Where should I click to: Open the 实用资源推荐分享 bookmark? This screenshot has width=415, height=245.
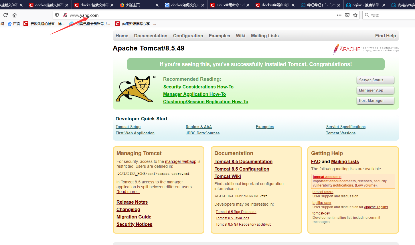[136, 24]
